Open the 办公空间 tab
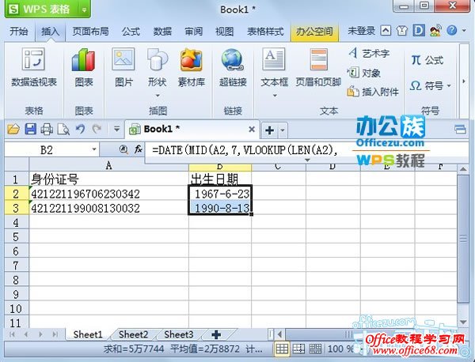 pyautogui.click(x=314, y=31)
